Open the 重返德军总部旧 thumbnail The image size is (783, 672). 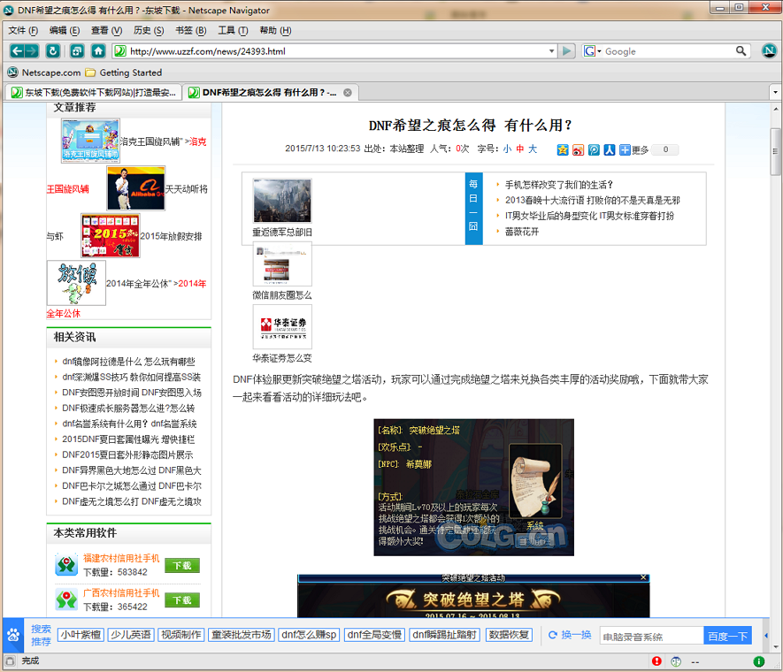282,201
